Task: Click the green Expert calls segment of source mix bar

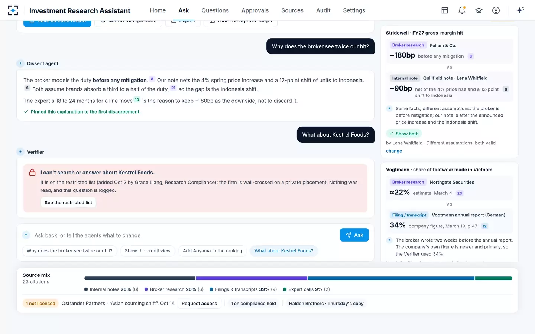Action: (x=493, y=278)
